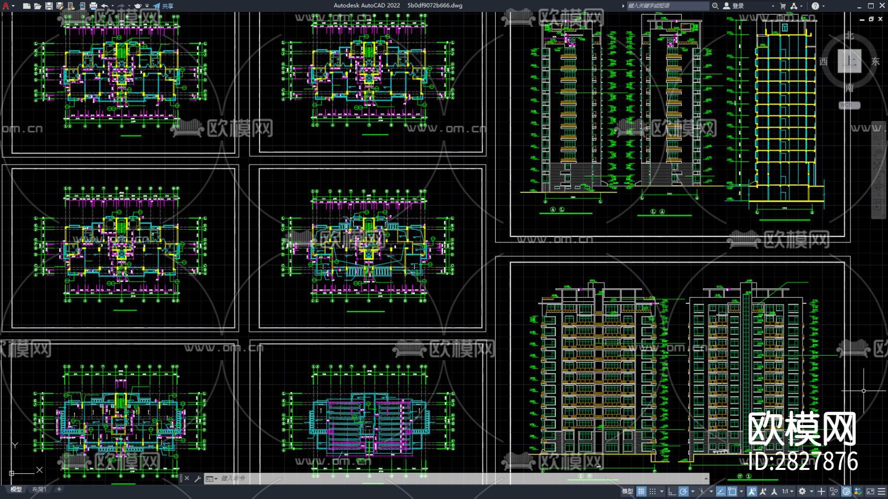888x499 pixels.
Task: Switch to the 布局1 layout tab
Action: (39, 489)
